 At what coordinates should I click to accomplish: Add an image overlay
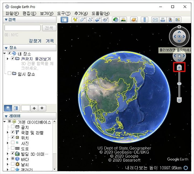click(98, 20)
